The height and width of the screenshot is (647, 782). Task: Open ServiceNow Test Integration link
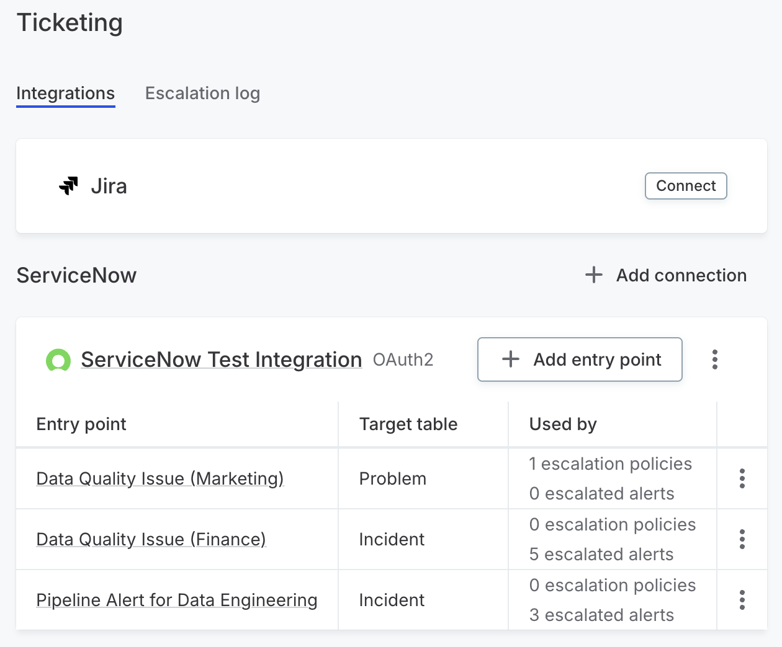pyautogui.click(x=222, y=359)
